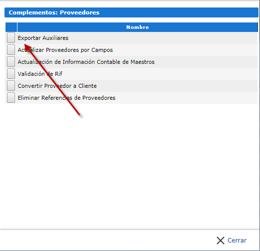Click the tail of the red arrow annotation
The image size is (260, 251).
coord(79,114)
